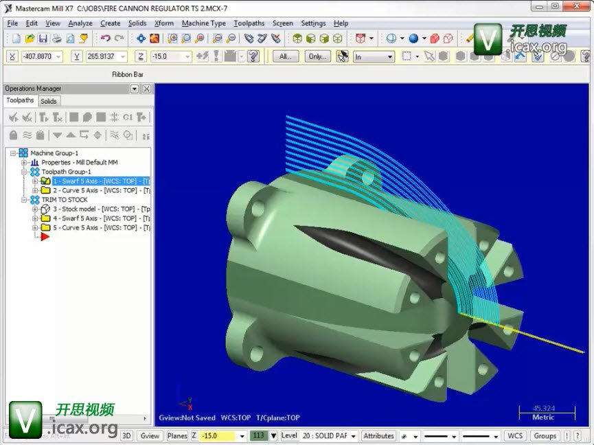Open the File menu

12,23
